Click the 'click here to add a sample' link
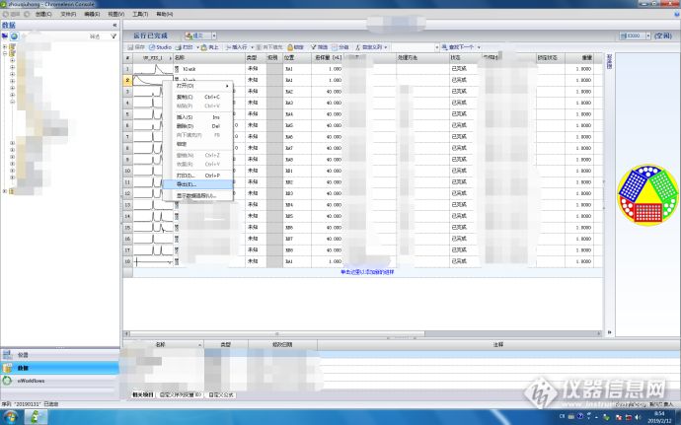Image resolution: width=681 pixels, height=425 pixels. 367,272
